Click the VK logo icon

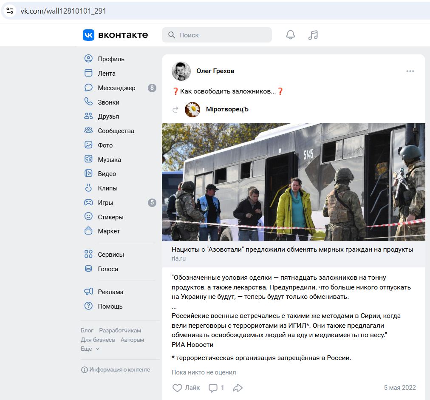(88, 35)
